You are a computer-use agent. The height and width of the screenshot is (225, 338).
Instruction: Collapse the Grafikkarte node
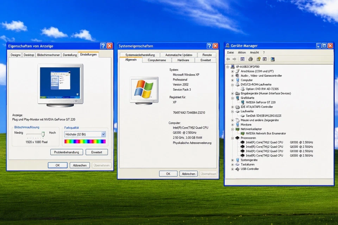coord(232,98)
